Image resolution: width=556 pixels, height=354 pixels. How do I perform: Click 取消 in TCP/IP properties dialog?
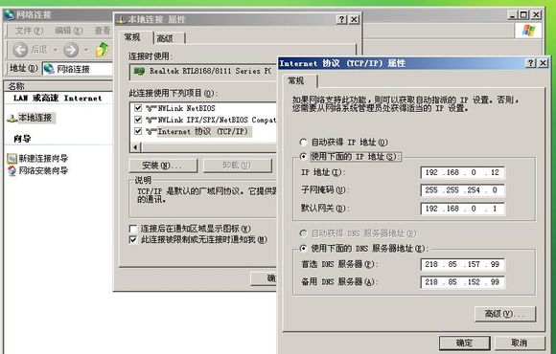click(x=520, y=343)
